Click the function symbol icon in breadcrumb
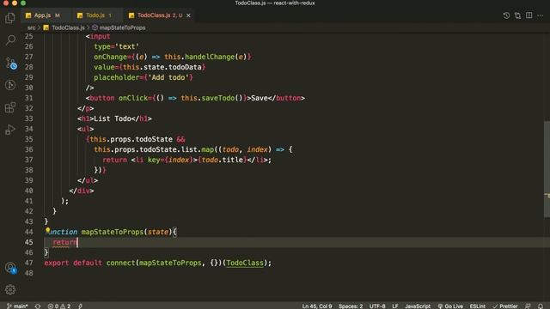This screenshot has width=550, height=309. [95, 27]
